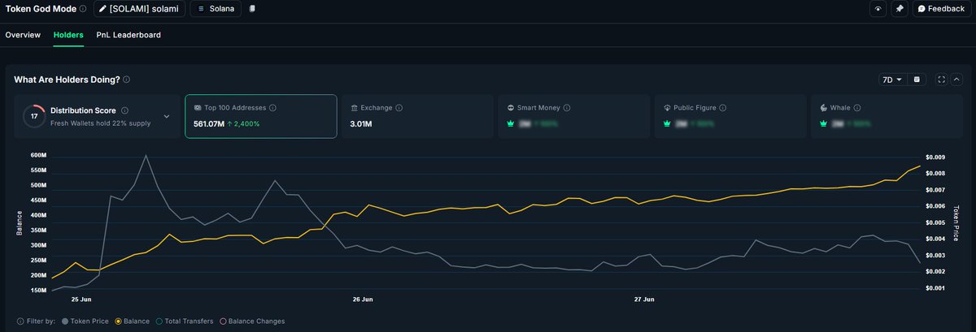The width and height of the screenshot is (976, 332).
Task: Click the 27 Jun date marker on chart axis
Action: pos(645,300)
